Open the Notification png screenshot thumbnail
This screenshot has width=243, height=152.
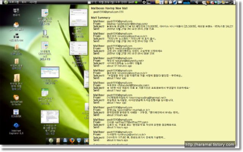[79, 17]
